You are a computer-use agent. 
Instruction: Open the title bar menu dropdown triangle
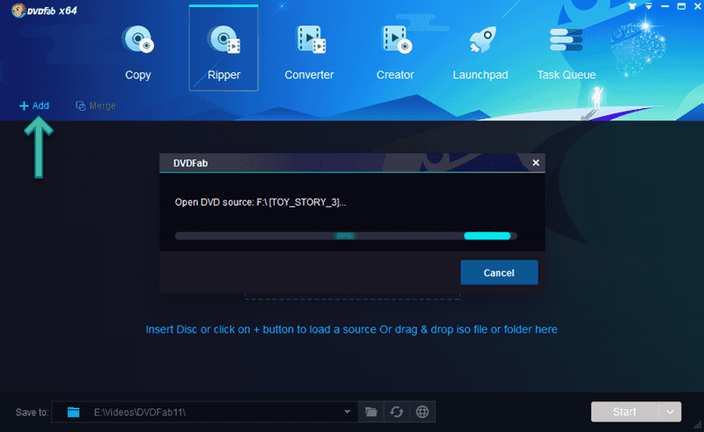click(649, 6)
